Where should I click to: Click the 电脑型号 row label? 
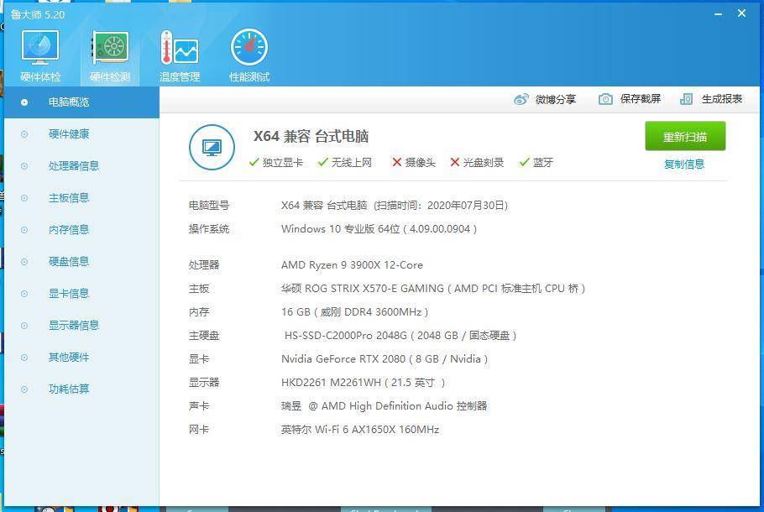tap(209, 206)
